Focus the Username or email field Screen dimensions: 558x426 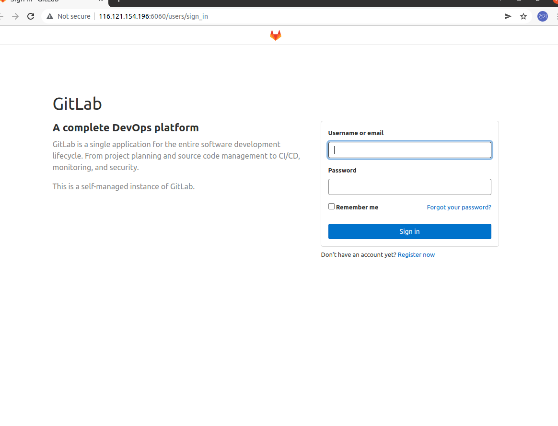[x=409, y=150]
